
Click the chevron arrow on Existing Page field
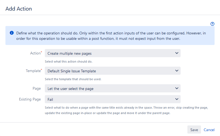177,99
